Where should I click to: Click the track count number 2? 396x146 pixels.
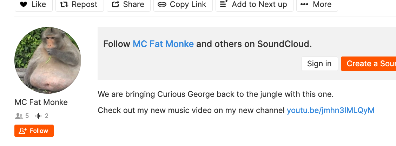[47, 116]
